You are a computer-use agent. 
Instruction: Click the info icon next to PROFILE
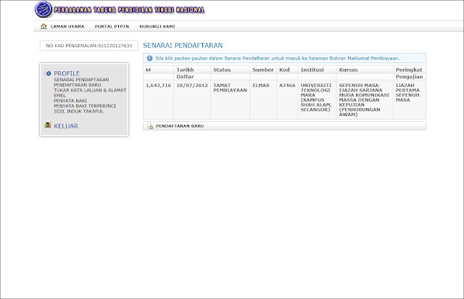[48, 73]
